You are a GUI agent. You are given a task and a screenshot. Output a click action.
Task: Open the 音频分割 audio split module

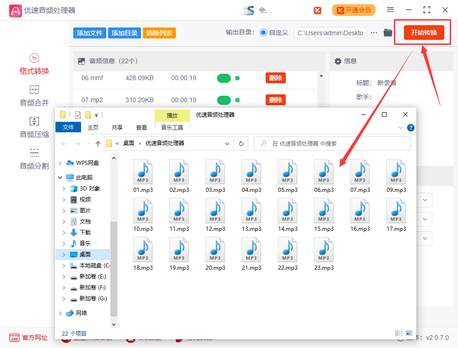click(x=34, y=159)
